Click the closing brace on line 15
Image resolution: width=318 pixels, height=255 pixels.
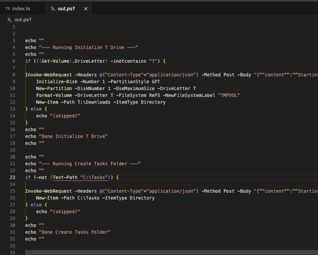[x=27, y=122]
